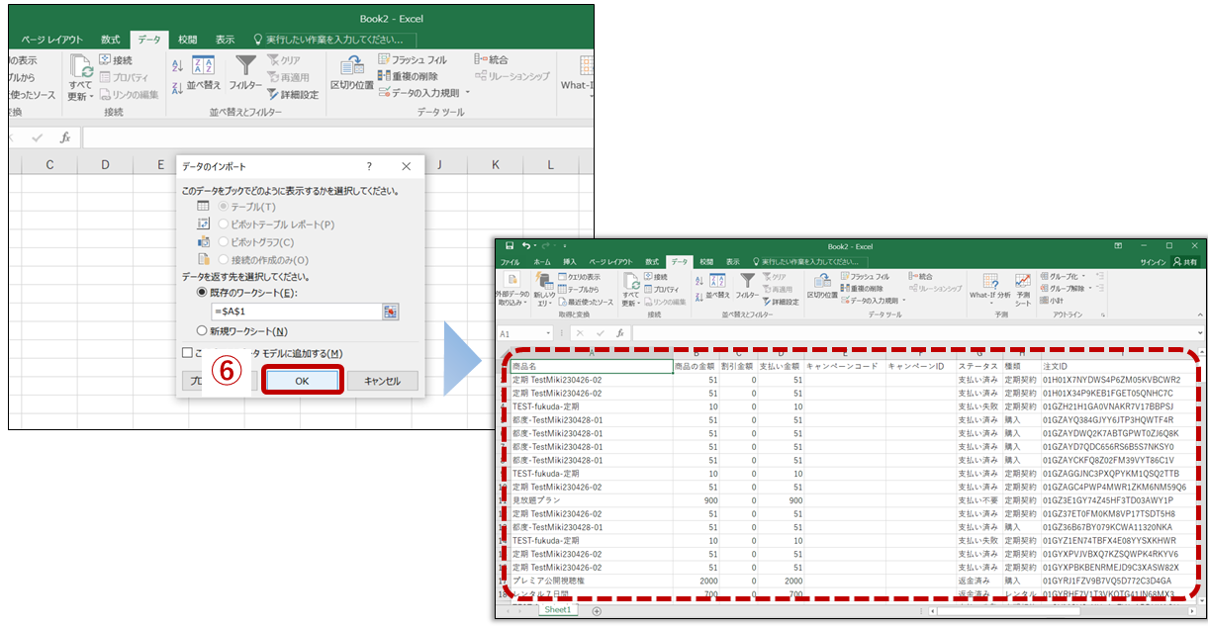Image resolution: width=1208 pixels, height=628 pixels.
Task: Click 詳細設定 filter option in left window
Action: point(293,95)
